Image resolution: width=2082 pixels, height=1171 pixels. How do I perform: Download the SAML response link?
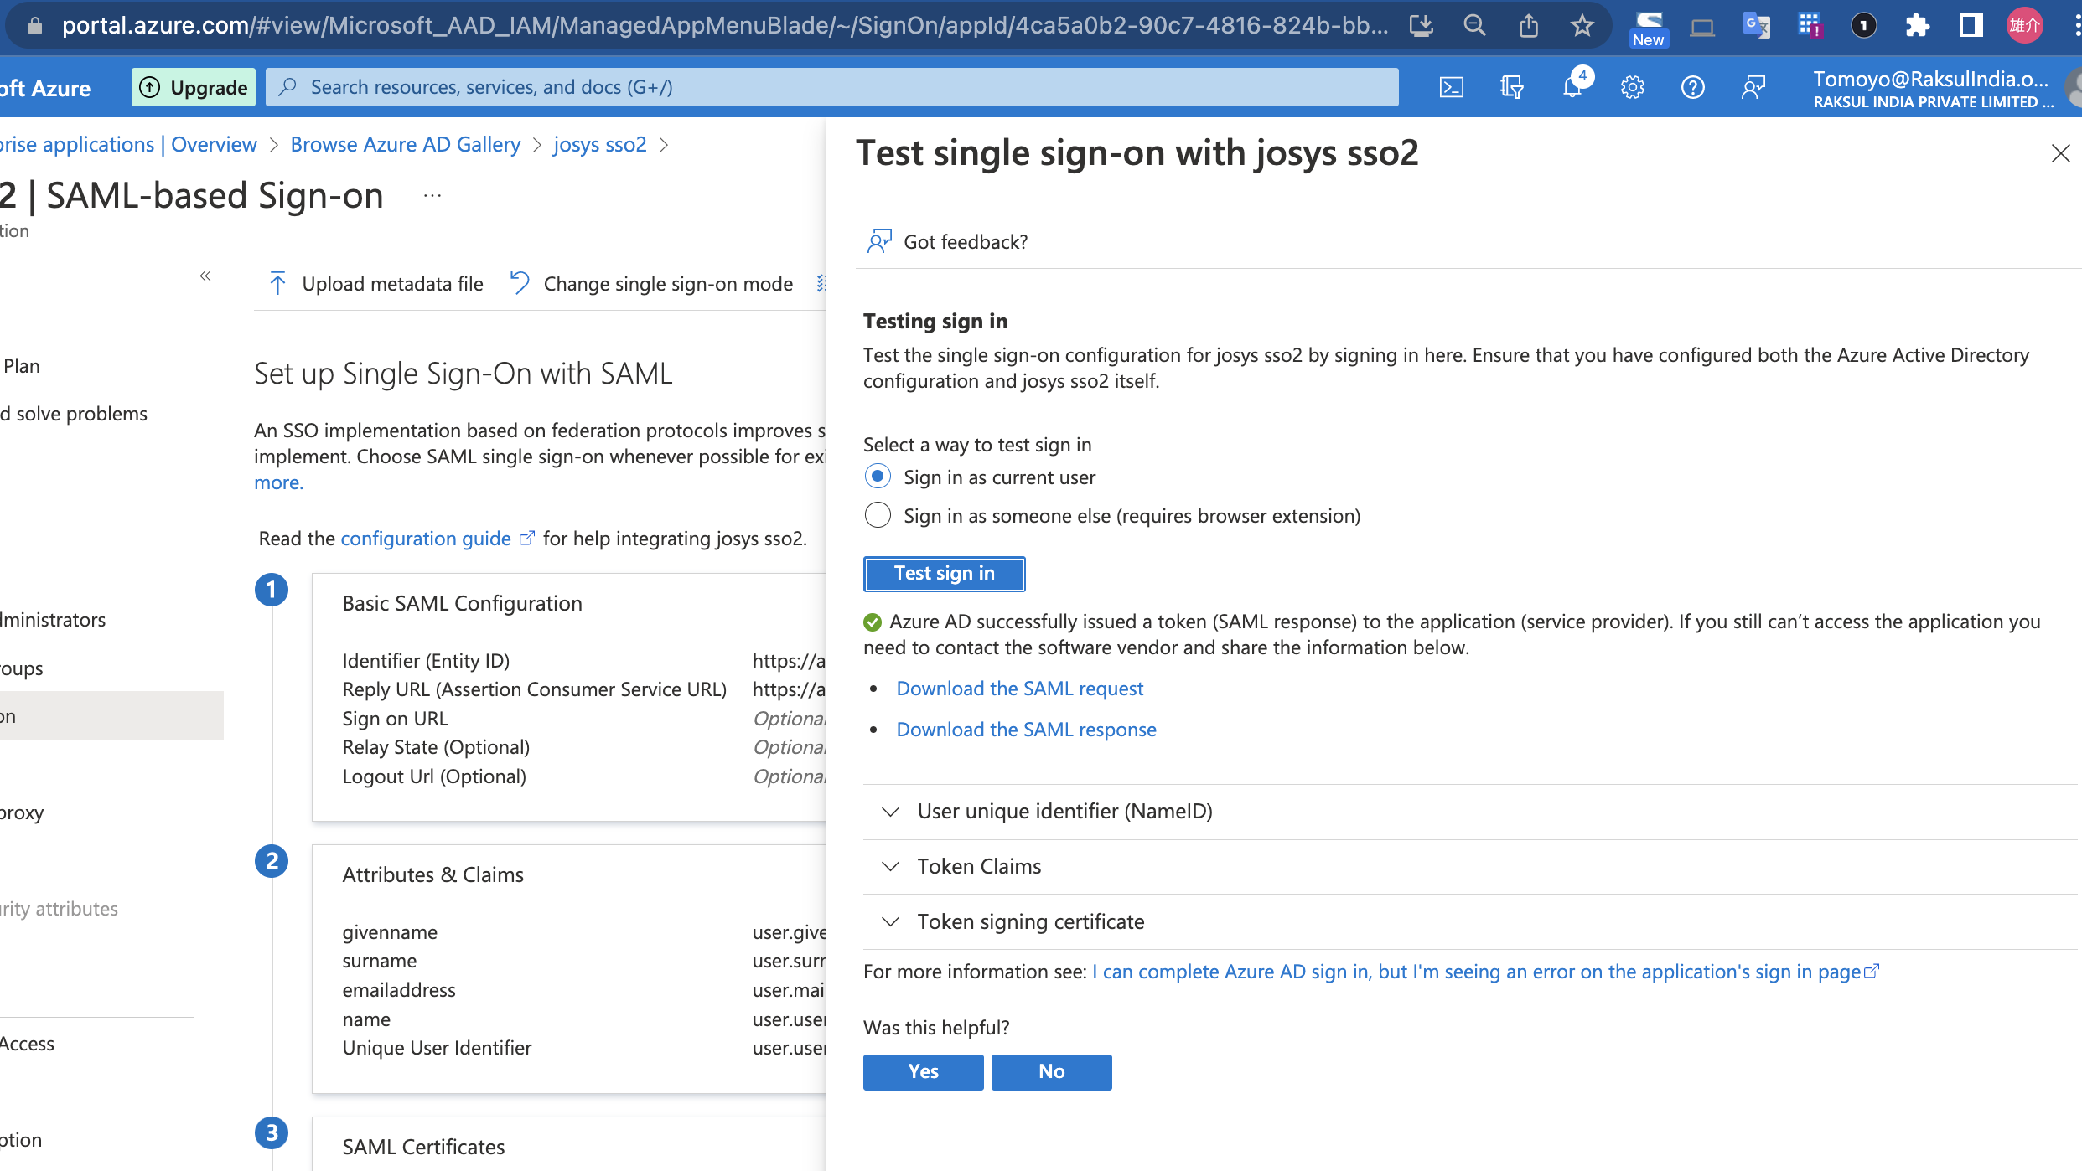[1026, 730]
